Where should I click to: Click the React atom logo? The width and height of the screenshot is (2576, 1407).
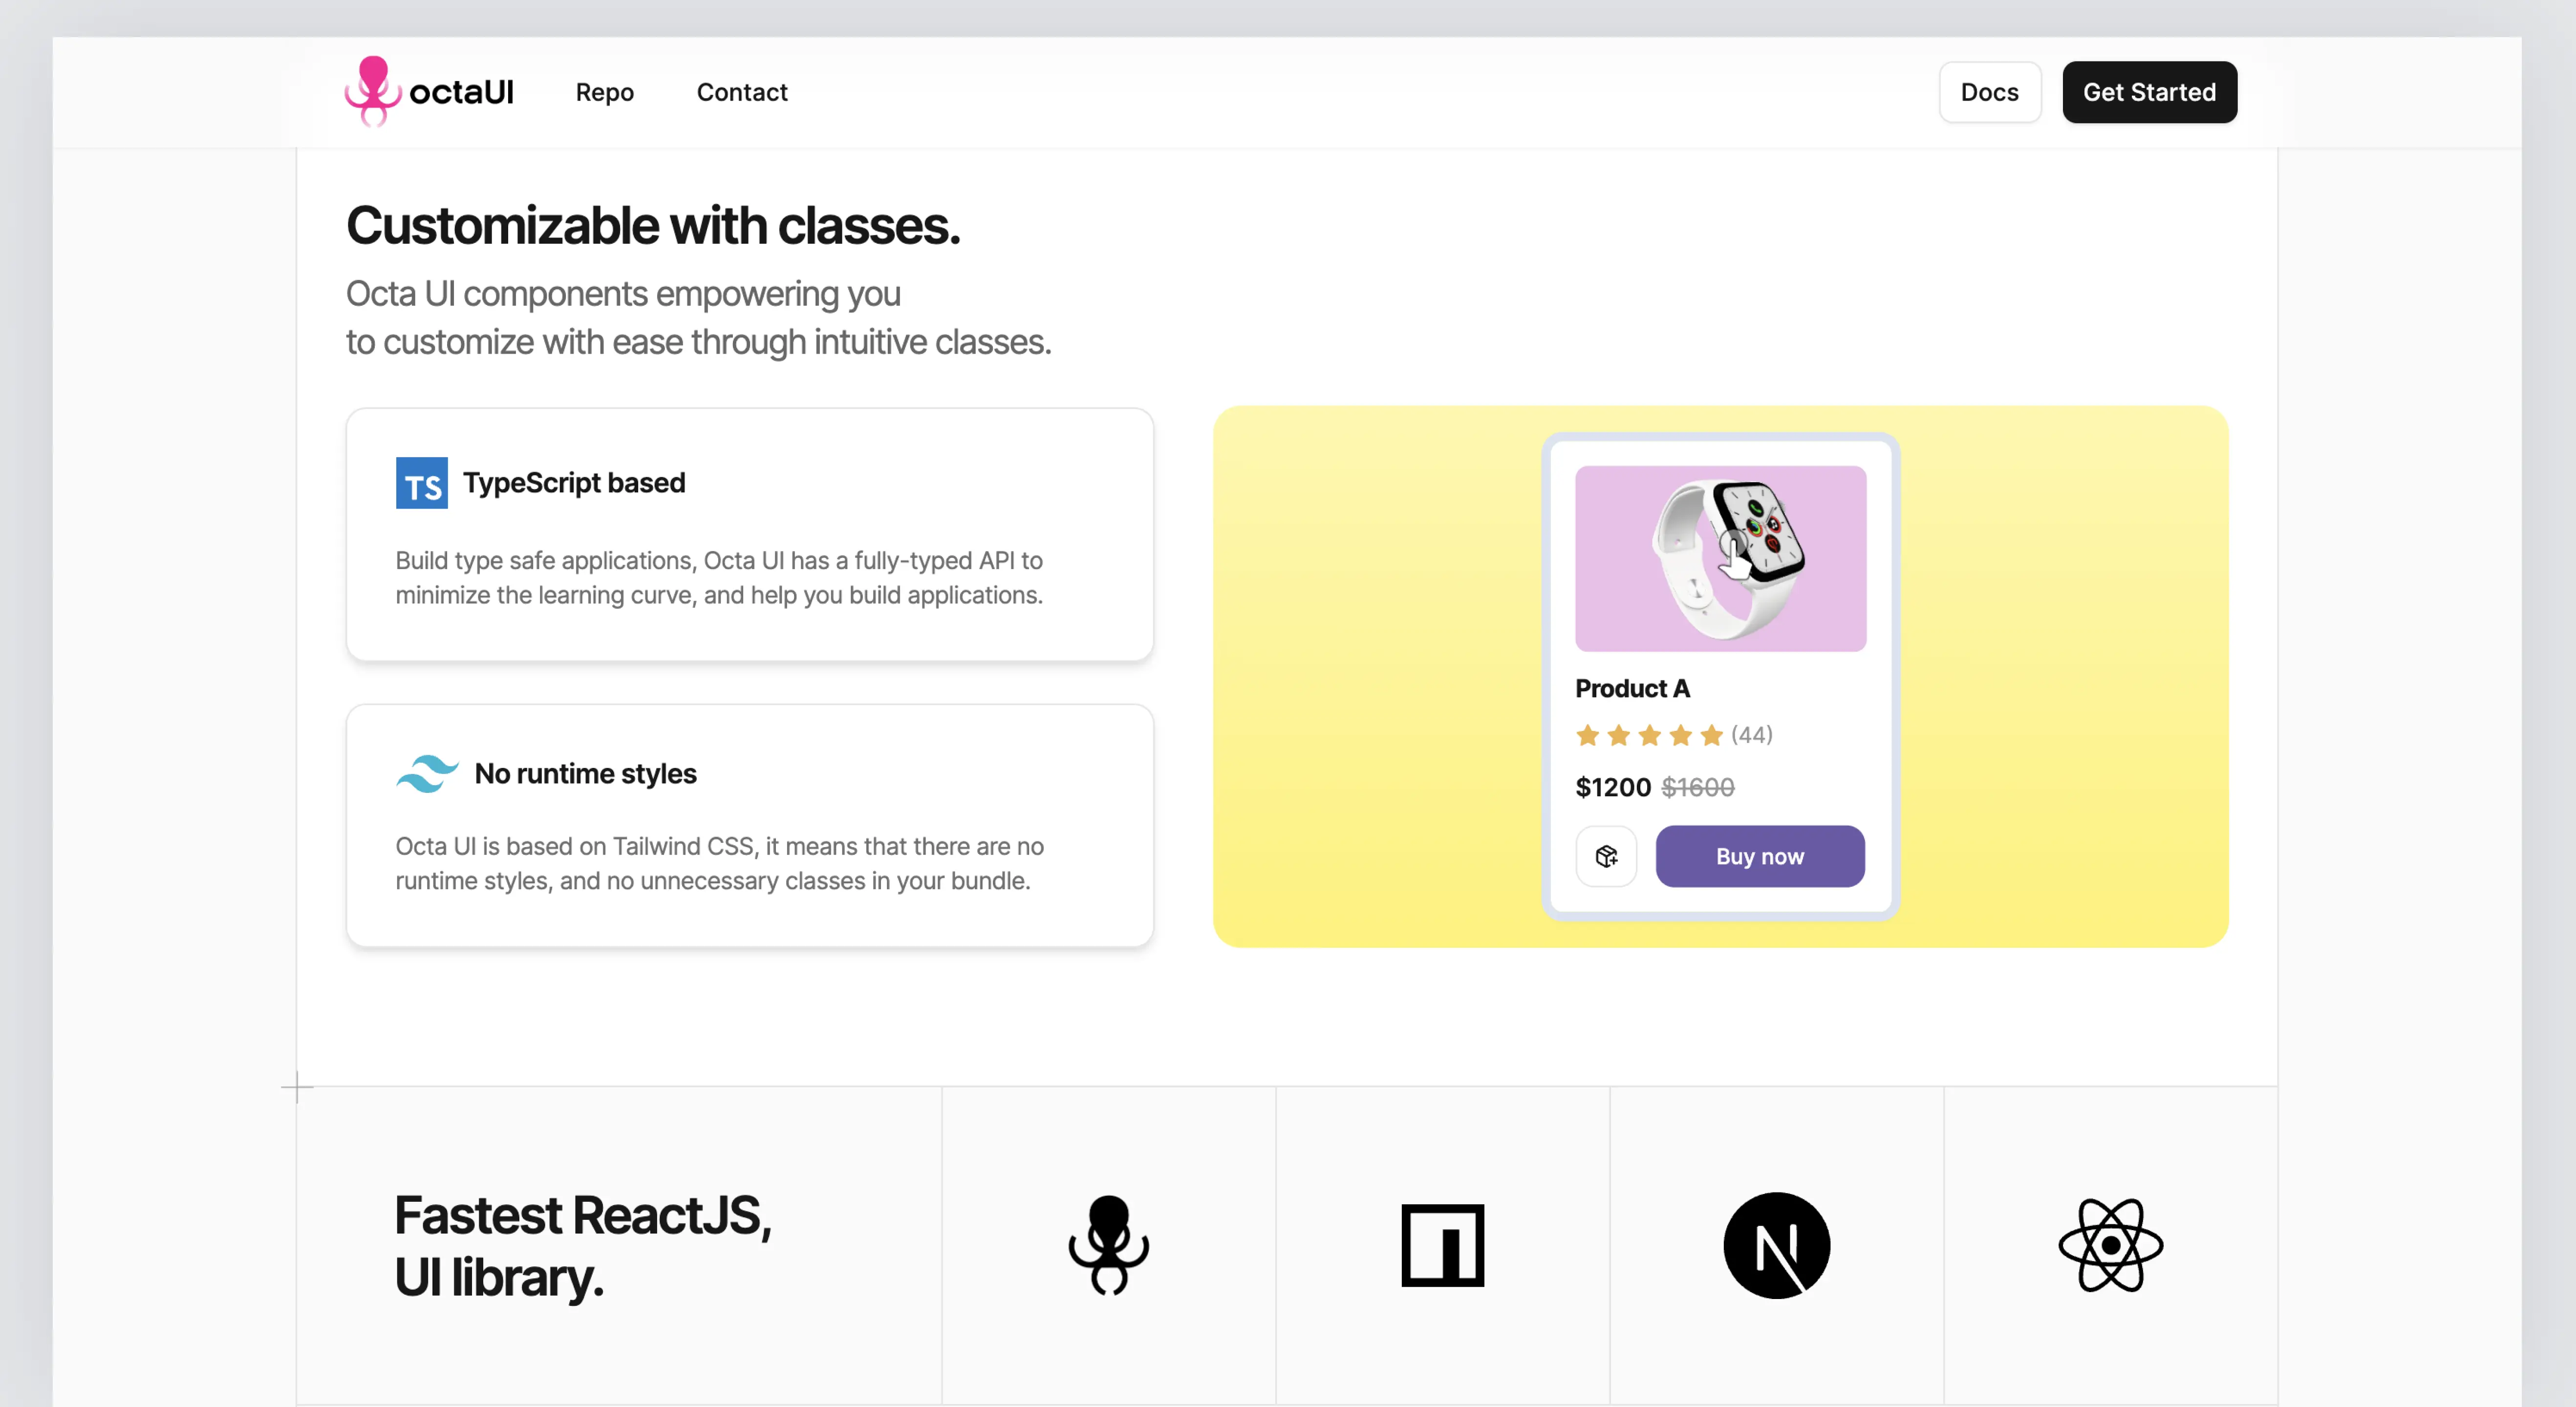[2110, 1245]
